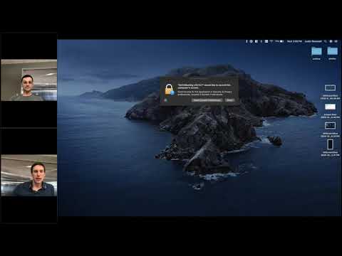Click the battery icon in menu bar
Screen dimensions: 342x256
point(281,41)
